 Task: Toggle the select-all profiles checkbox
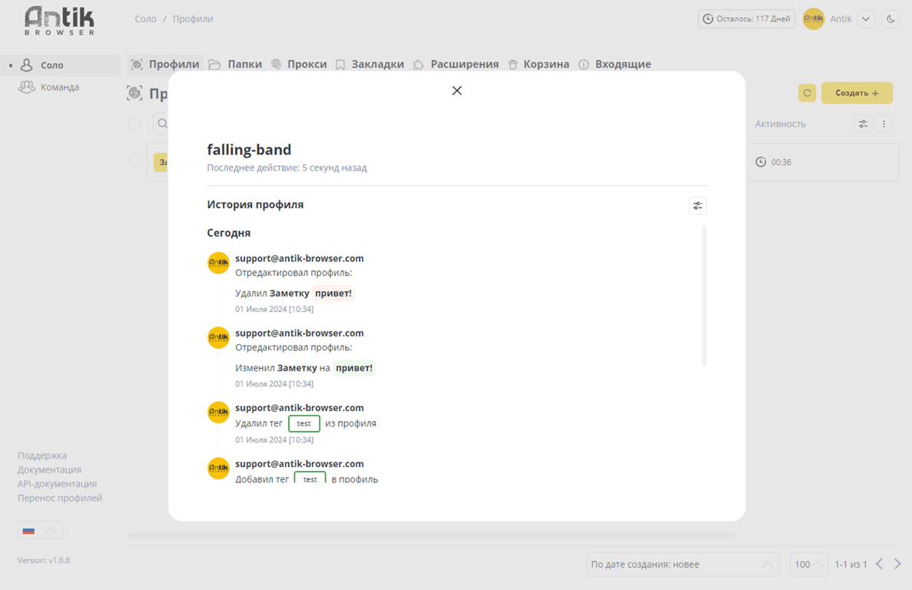(x=134, y=124)
